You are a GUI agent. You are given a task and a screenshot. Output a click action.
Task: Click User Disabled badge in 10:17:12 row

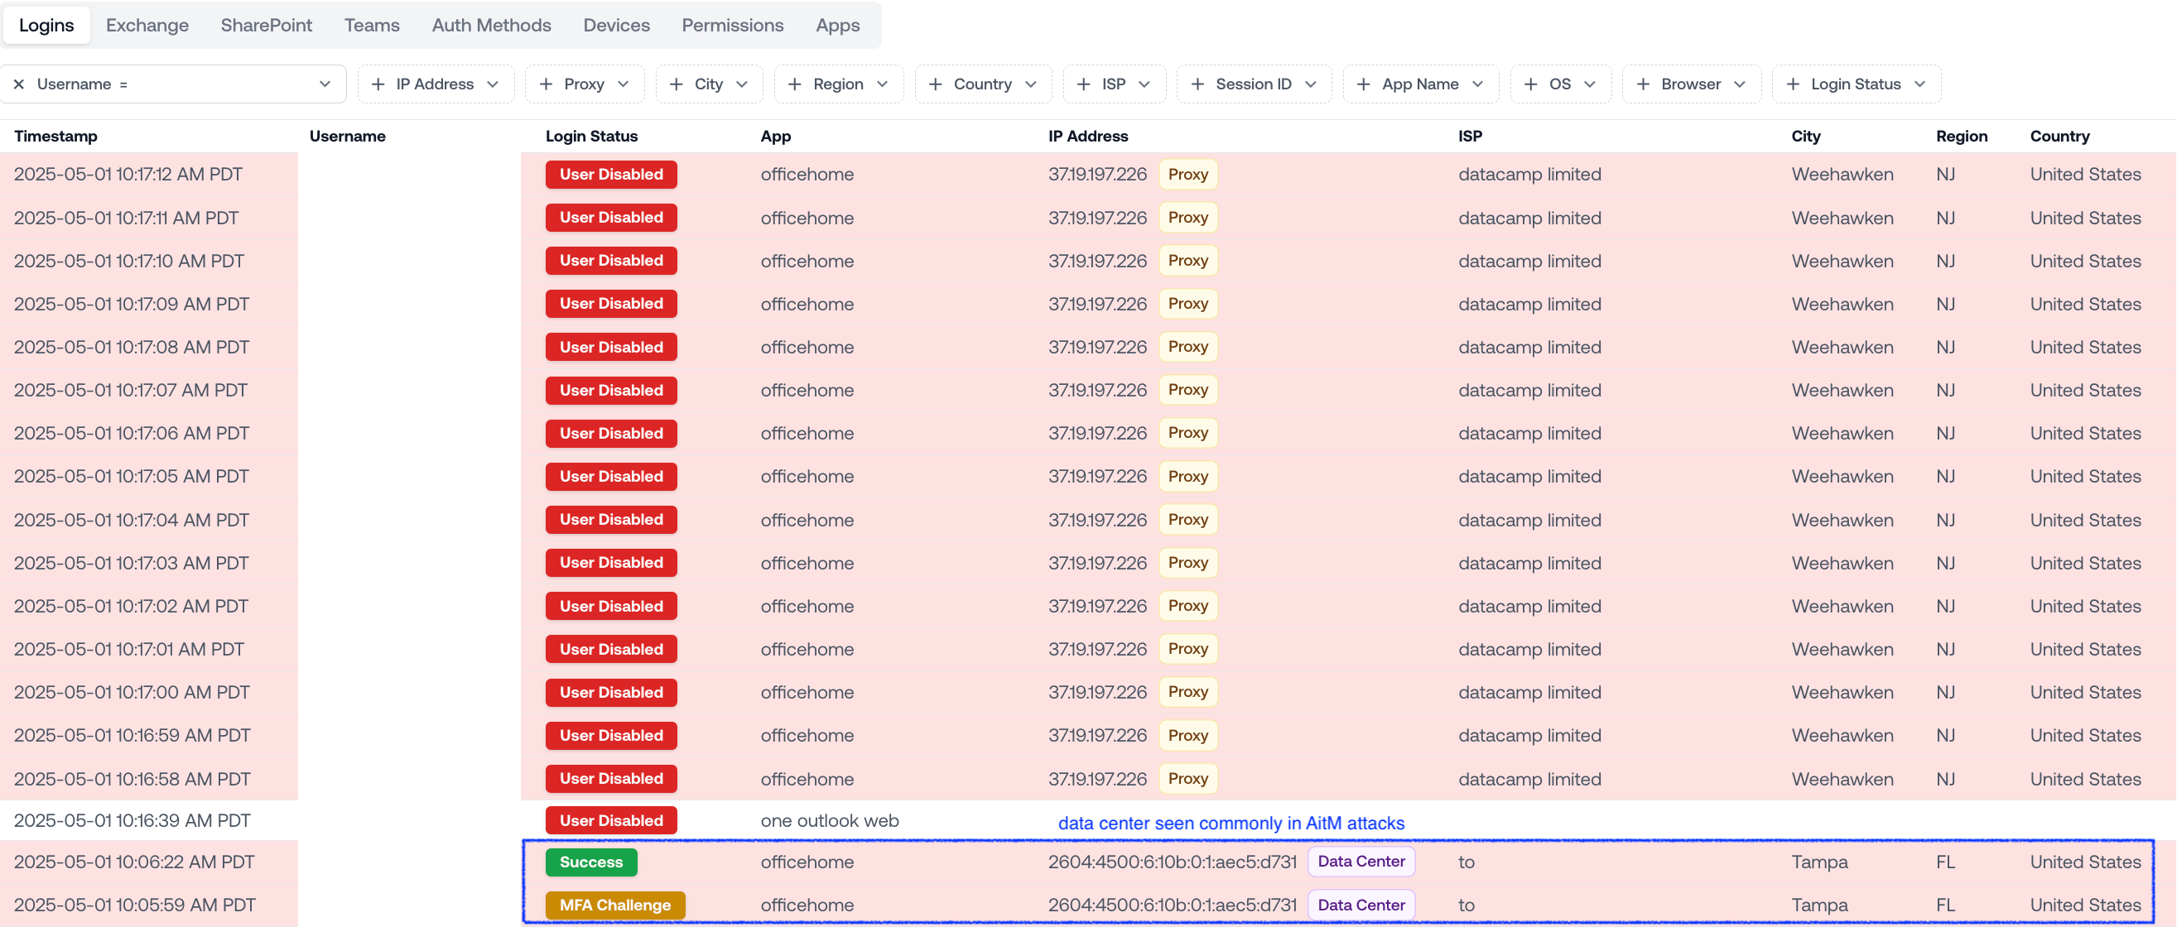(611, 174)
